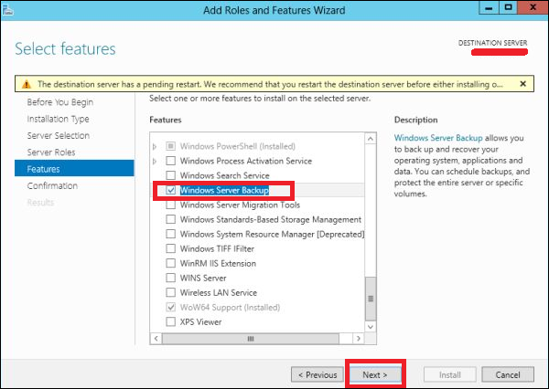The width and height of the screenshot is (549, 389).
Task: Open the Server Roles step
Action: point(51,152)
